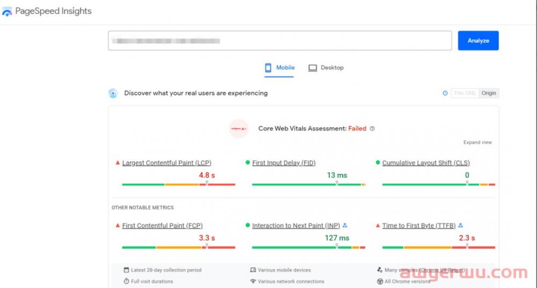Toggle to This URL data view
The height and width of the screenshot is (288, 537).
coord(465,93)
